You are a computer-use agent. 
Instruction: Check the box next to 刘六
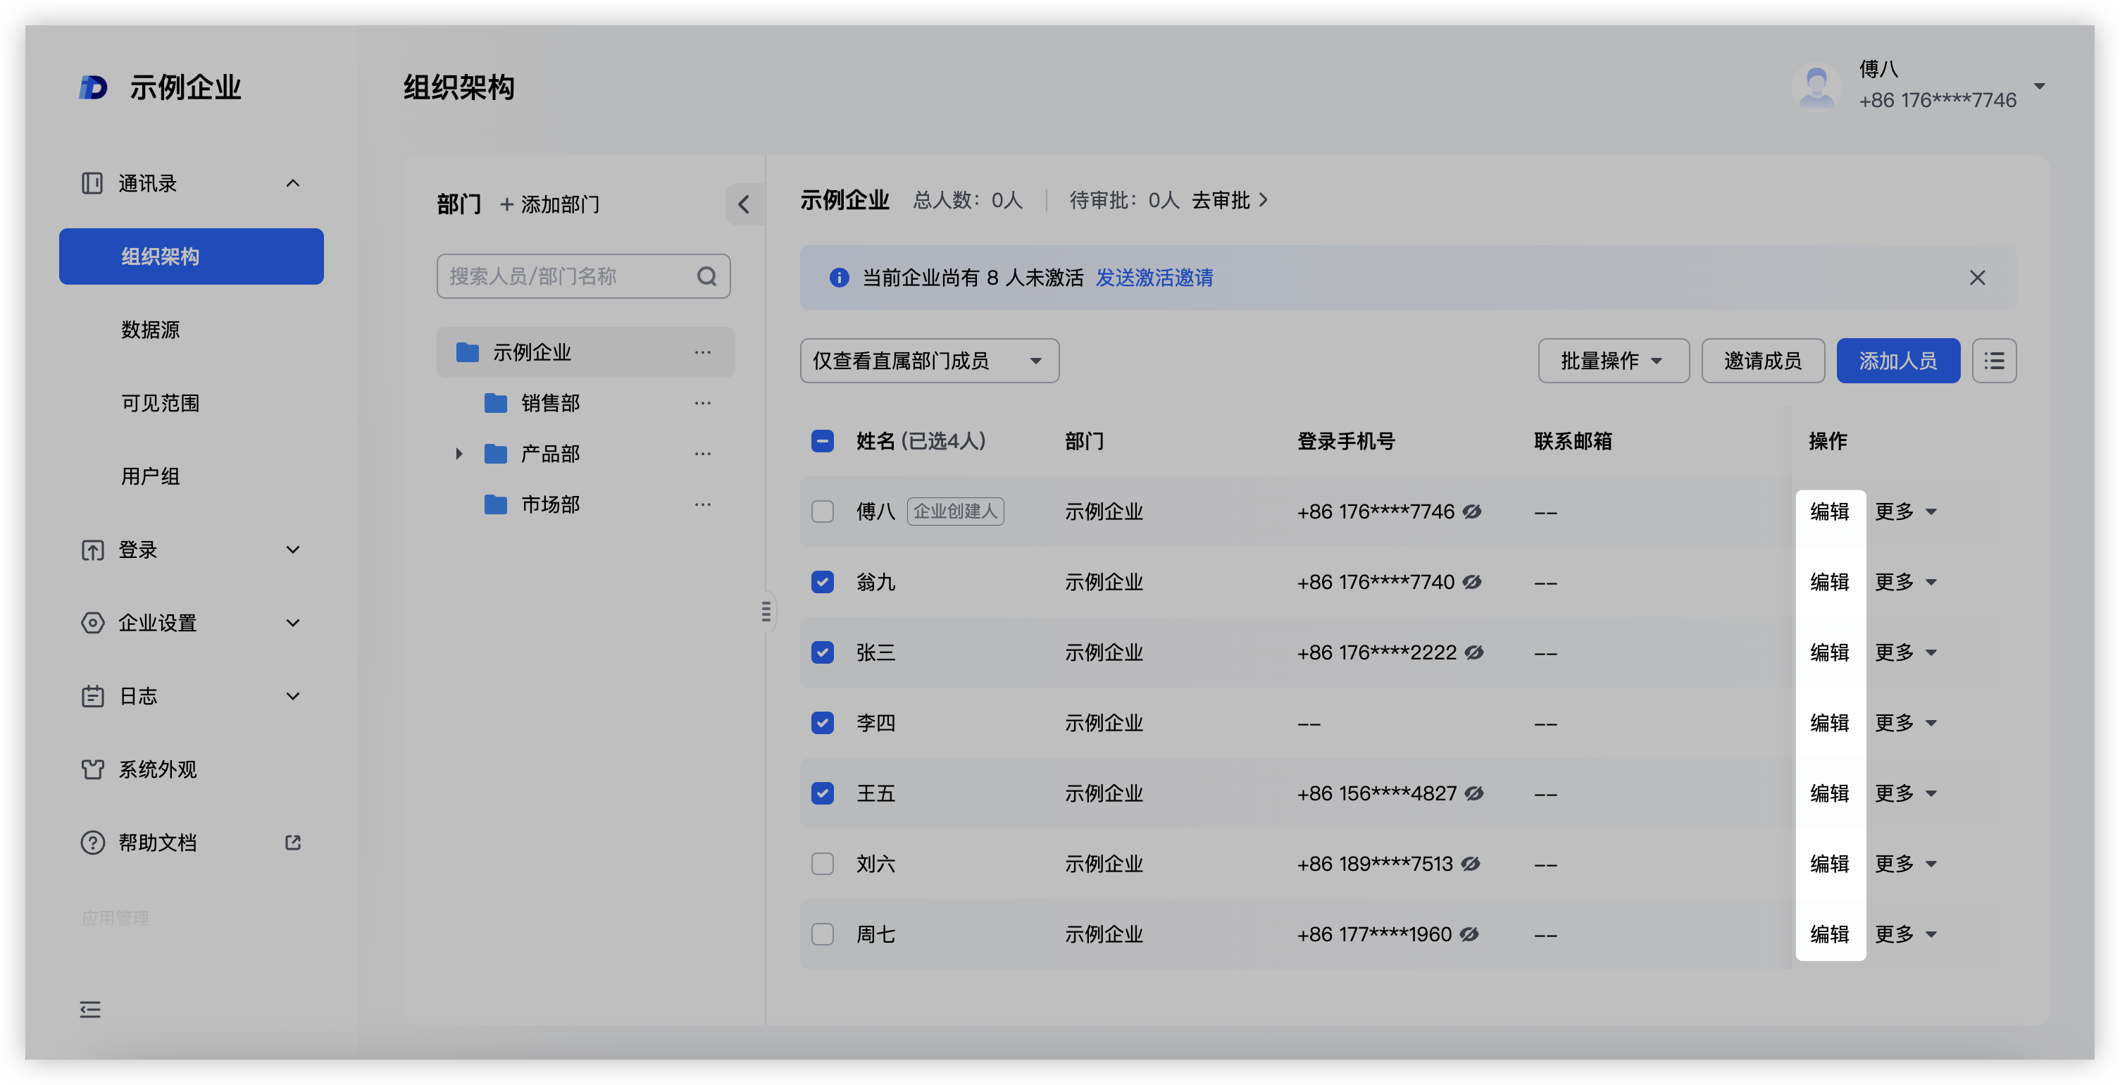(x=822, y=864)
